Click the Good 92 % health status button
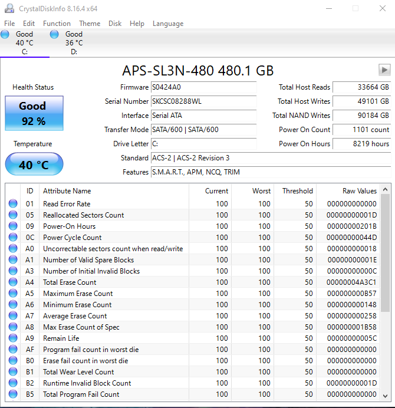Viewport: 395px width, 408px height. 34,113
